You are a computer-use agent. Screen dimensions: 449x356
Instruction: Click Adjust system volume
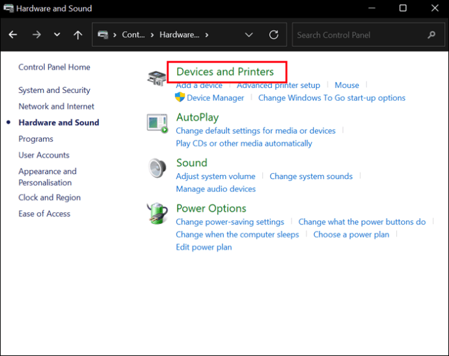(215, 176)
